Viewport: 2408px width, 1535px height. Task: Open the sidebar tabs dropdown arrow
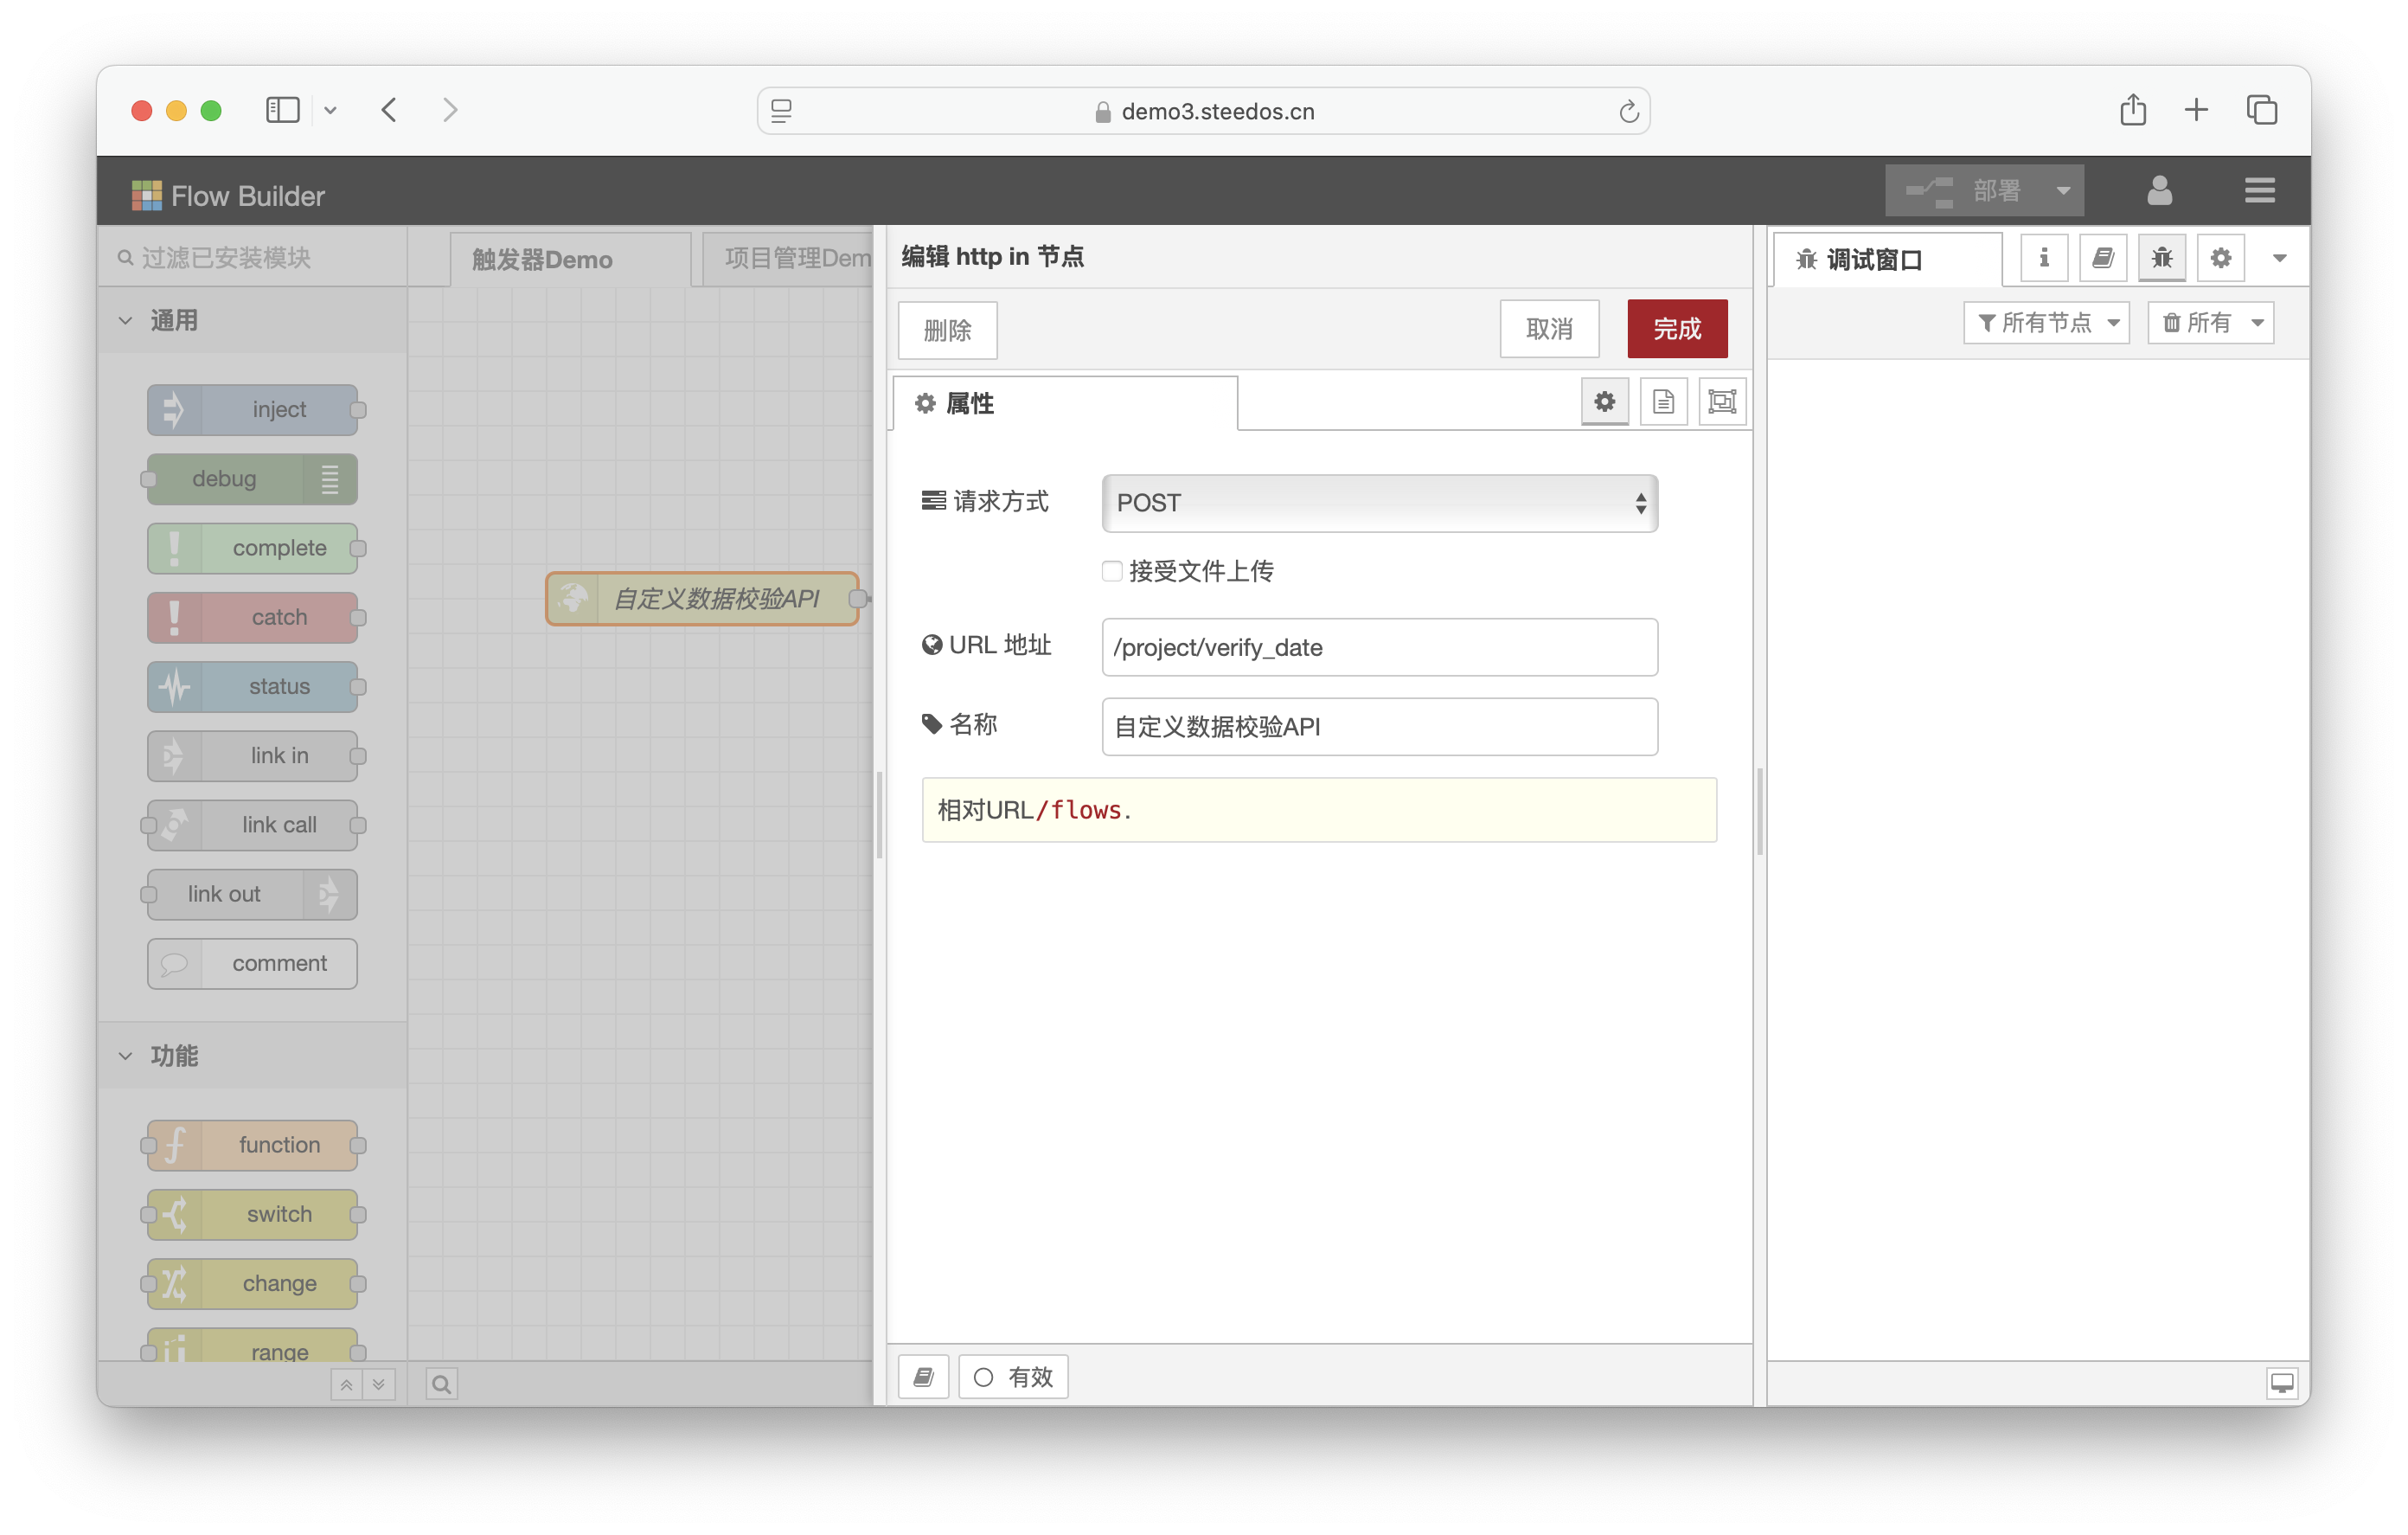pyautogui.click(x=2280, y=258)
